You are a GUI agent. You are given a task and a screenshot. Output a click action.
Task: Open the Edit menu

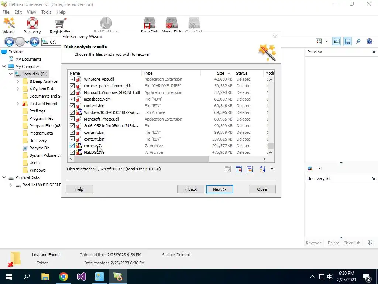18,12
